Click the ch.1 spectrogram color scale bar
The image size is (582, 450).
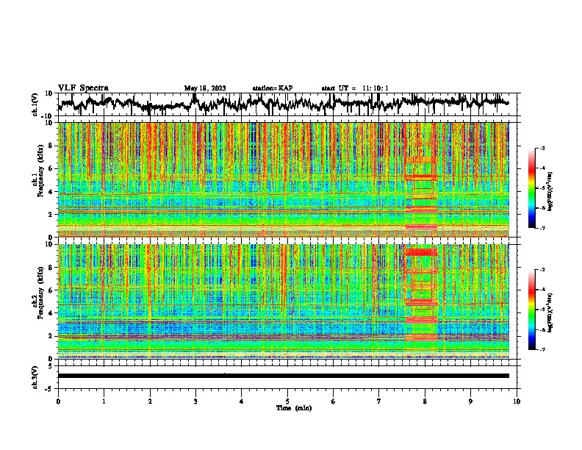pos(531,187)
